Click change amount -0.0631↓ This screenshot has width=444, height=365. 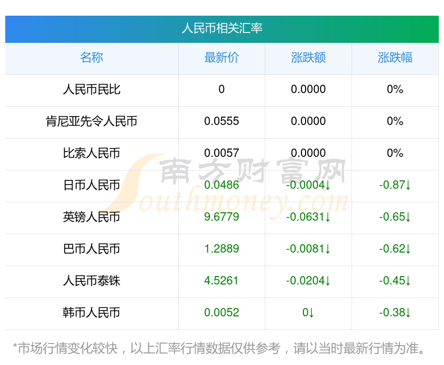click(x=308, y=217)
